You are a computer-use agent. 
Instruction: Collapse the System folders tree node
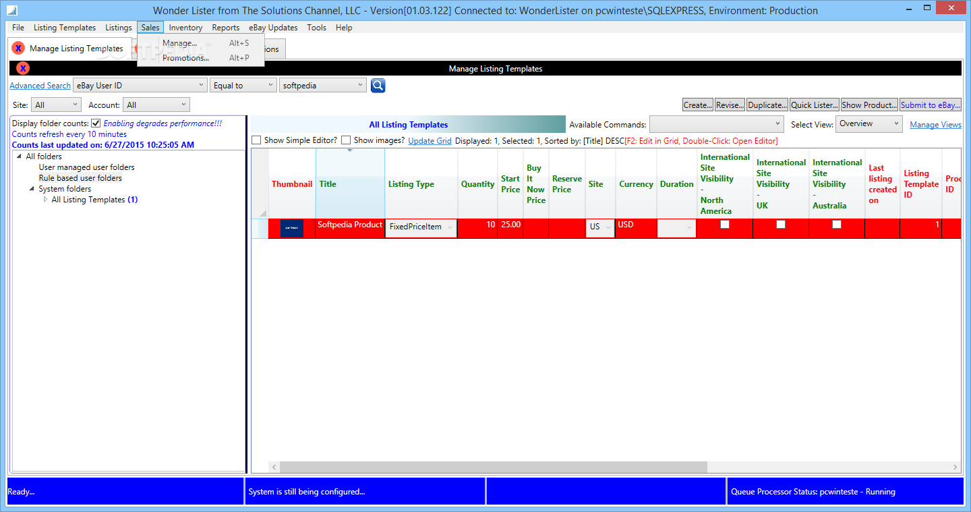click(32, 189)
